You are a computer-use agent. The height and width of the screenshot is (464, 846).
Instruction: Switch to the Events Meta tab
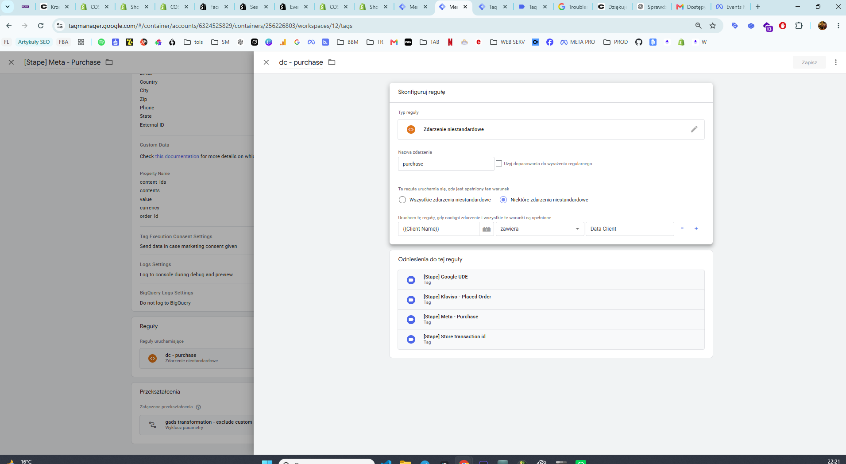[730, 7]
